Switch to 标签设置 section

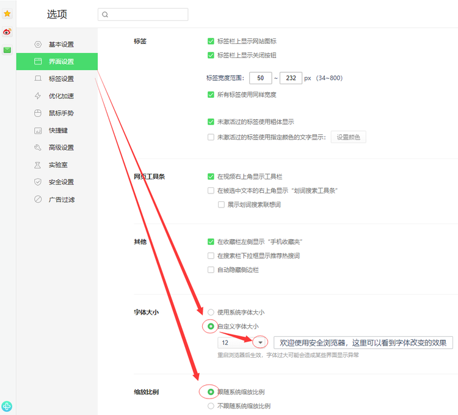[x=61, y=79]
